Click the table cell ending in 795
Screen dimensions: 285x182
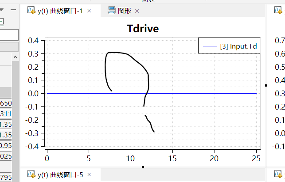[x=6, y=177]
